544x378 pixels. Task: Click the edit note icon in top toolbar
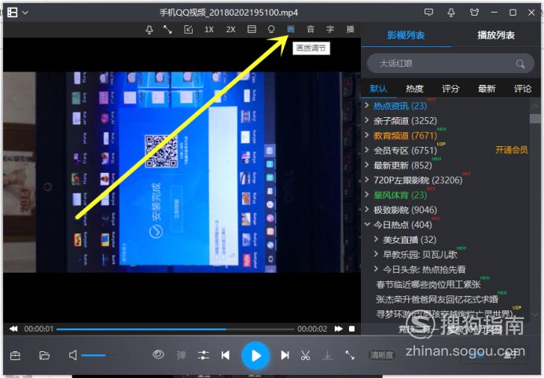[188, 30]
